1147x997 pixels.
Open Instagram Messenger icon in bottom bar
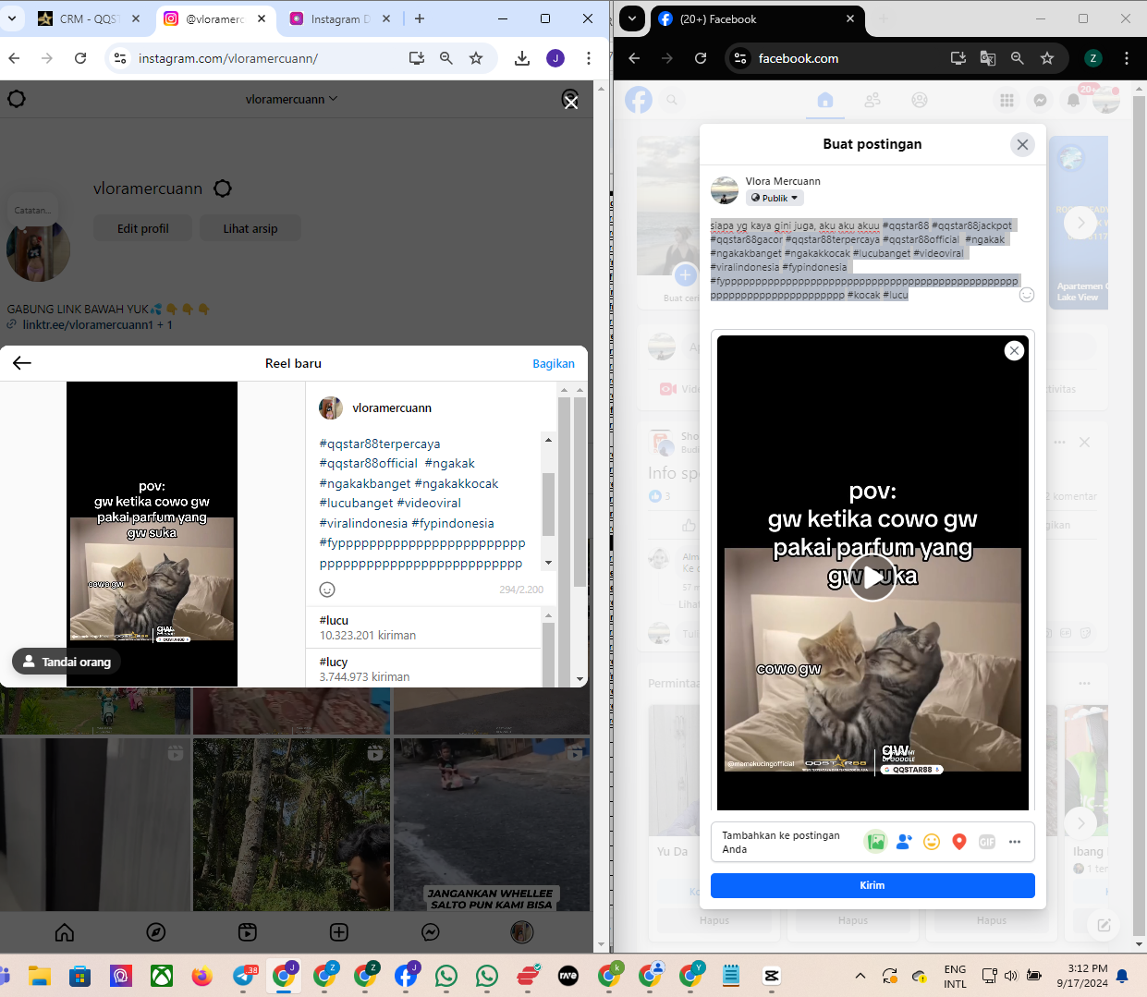click(x=431, y=932)
